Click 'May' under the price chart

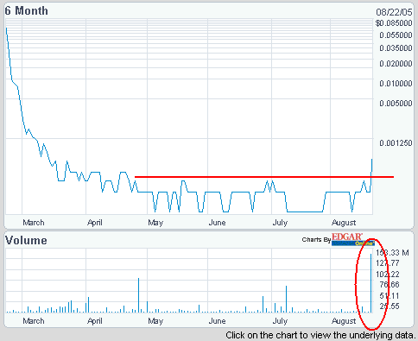155,223
